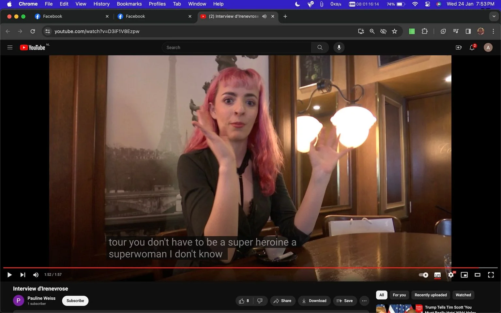The height and width of the screenshot is (313, 501).
Task: Open video settings gear
Action: [x=451, y=275]
